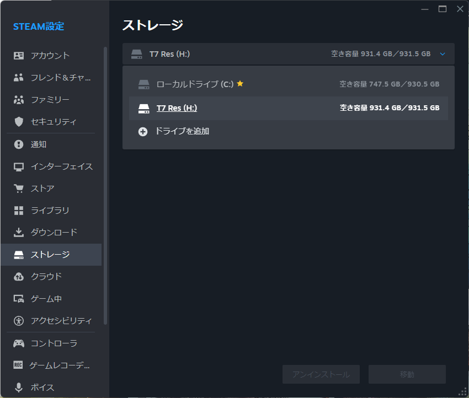Go to the ファミリー settings tab
Screen dimensions: 469x398
tap(50, 100)
